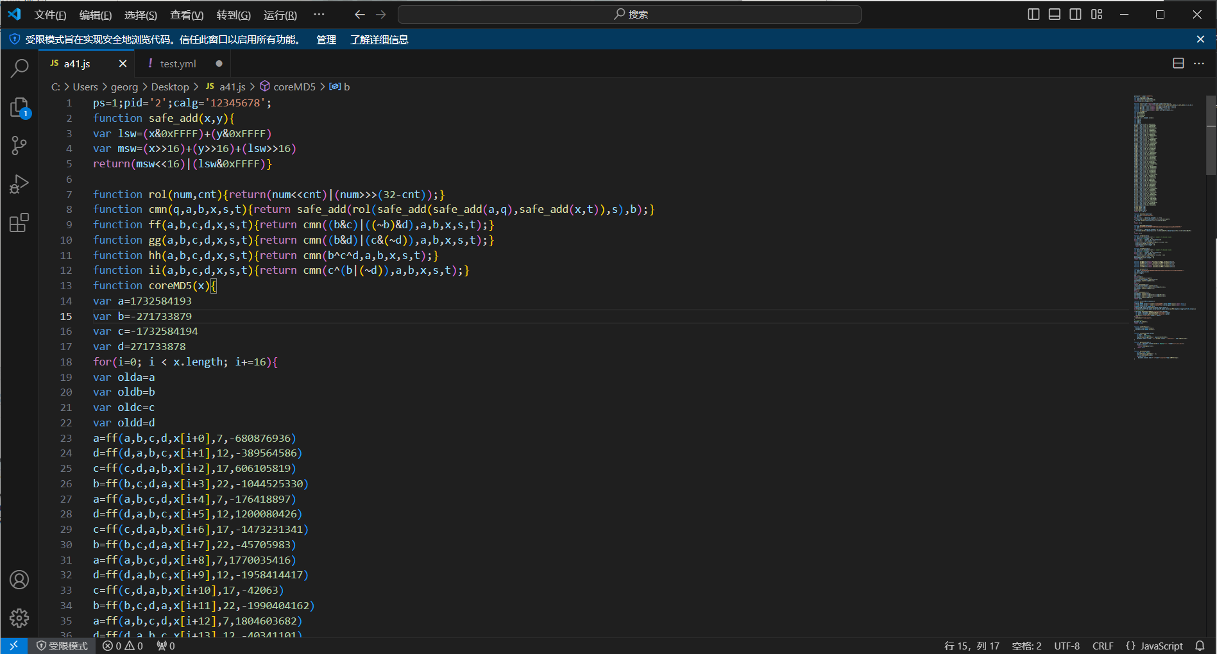
Task: Change the CRLF line ending
Action: click(1103, 646)
